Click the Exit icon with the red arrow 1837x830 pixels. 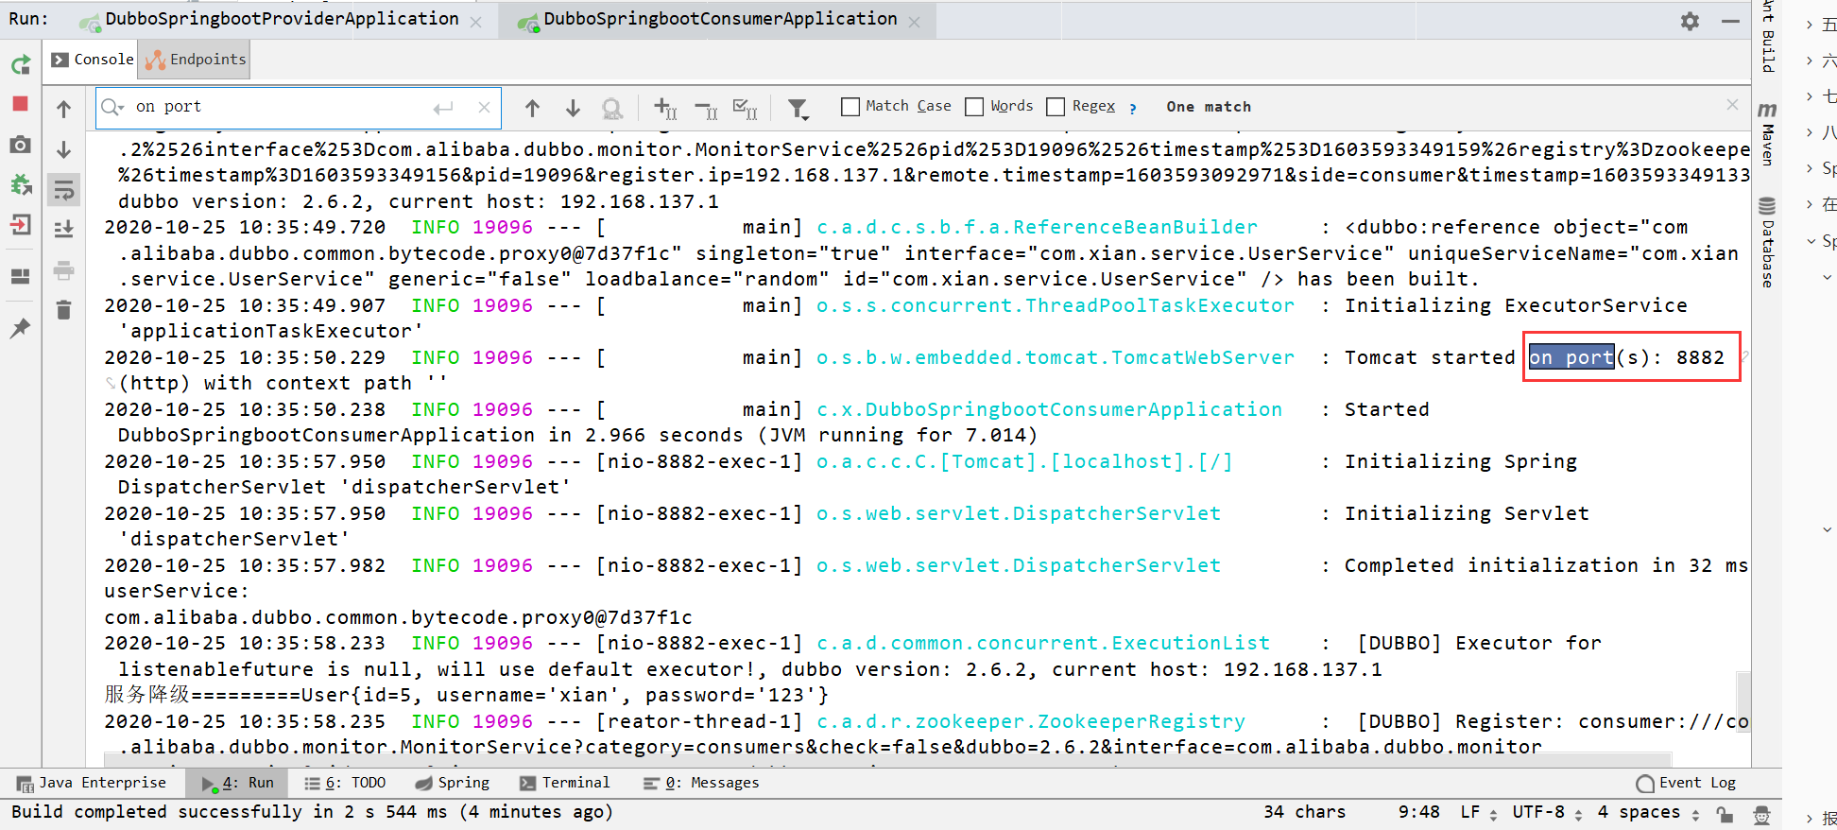coord(20,225)
